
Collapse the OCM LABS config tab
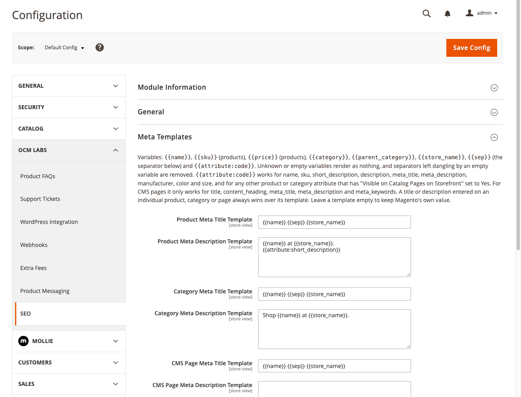69,150
